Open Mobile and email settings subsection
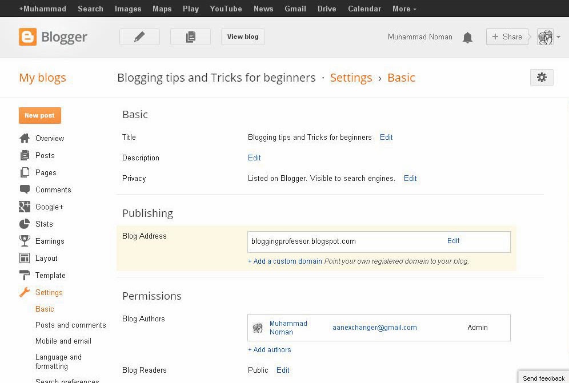This screenshot has width=569, height=383. [63, 341]
